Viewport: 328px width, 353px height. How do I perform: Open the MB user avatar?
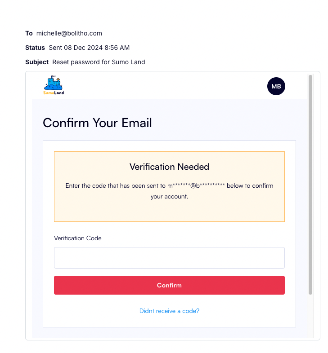click(x=276, y=86)
